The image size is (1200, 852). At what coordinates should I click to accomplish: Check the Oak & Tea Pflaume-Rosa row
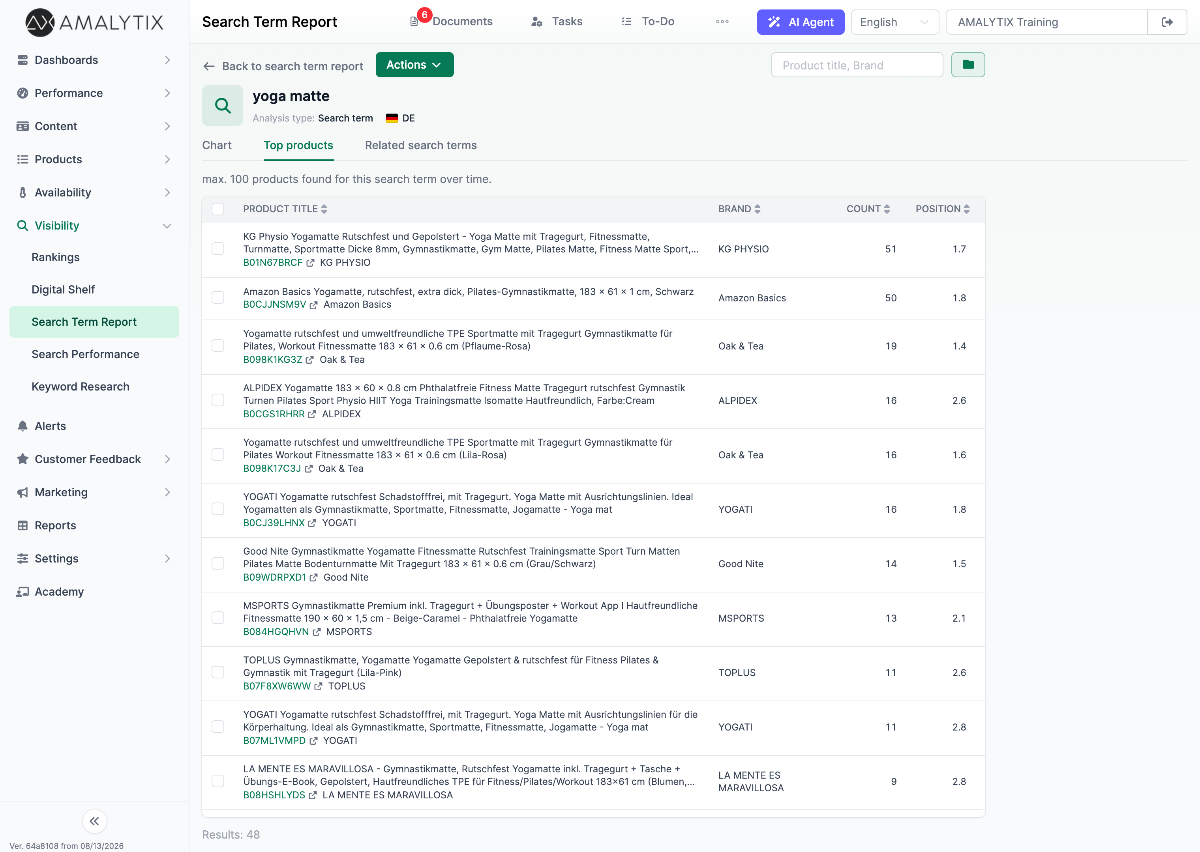(x=218, y=346)
